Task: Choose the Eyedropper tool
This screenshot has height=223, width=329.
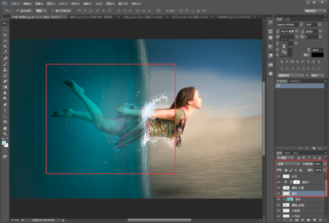Action: point(5,52)
